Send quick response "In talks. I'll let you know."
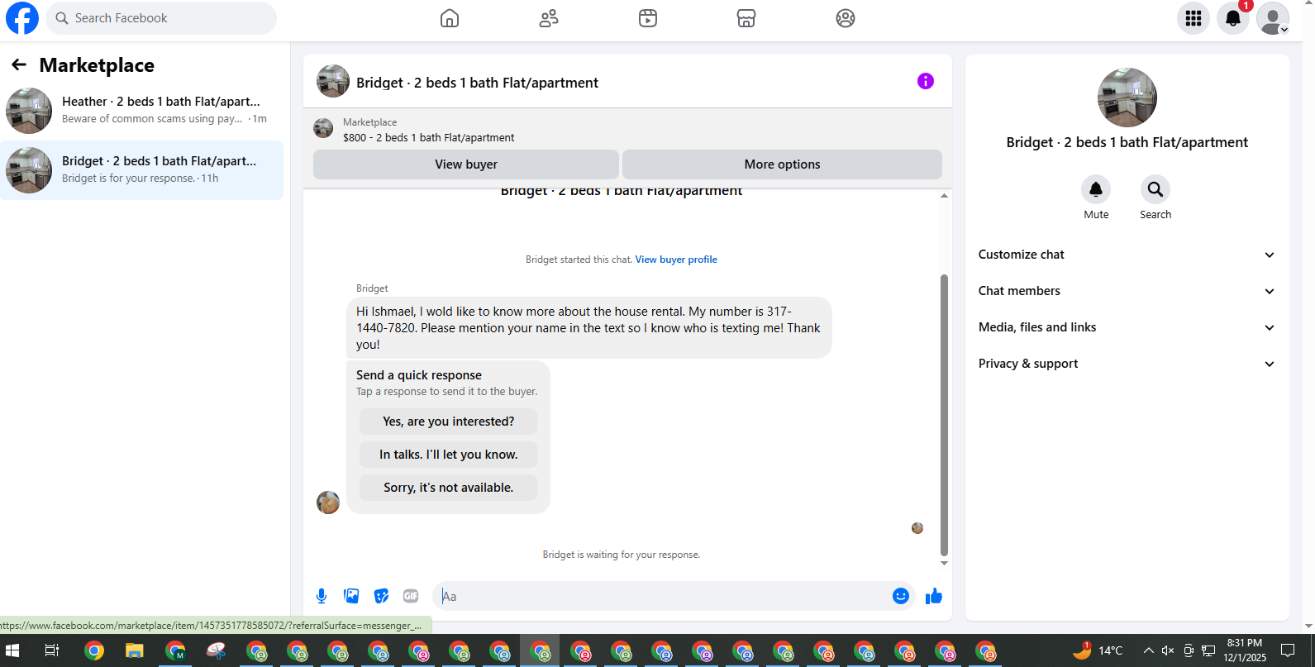The width and height of the screenshot is (1315, 667). [449, 455]
